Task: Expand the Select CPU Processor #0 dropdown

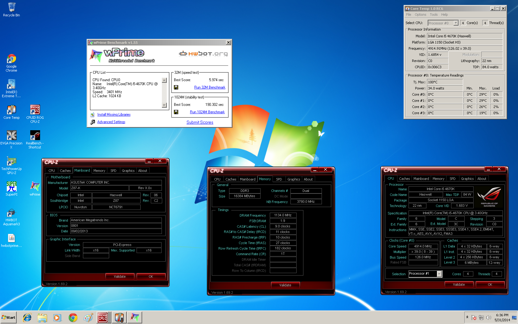Action: 456,23
